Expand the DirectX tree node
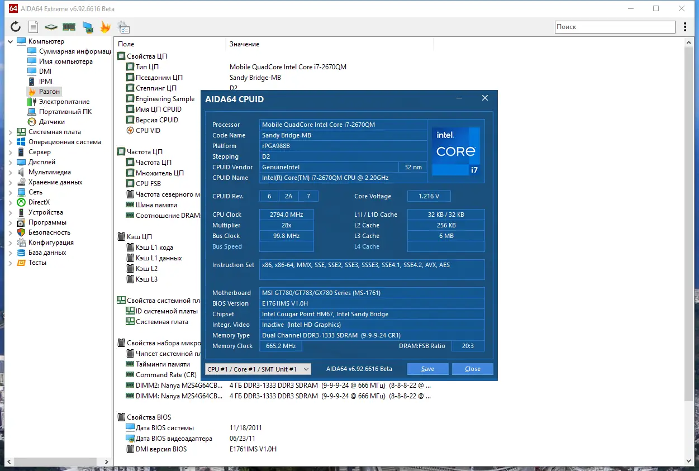The height and width of the screenshot is (471, 699). (11, 202)
